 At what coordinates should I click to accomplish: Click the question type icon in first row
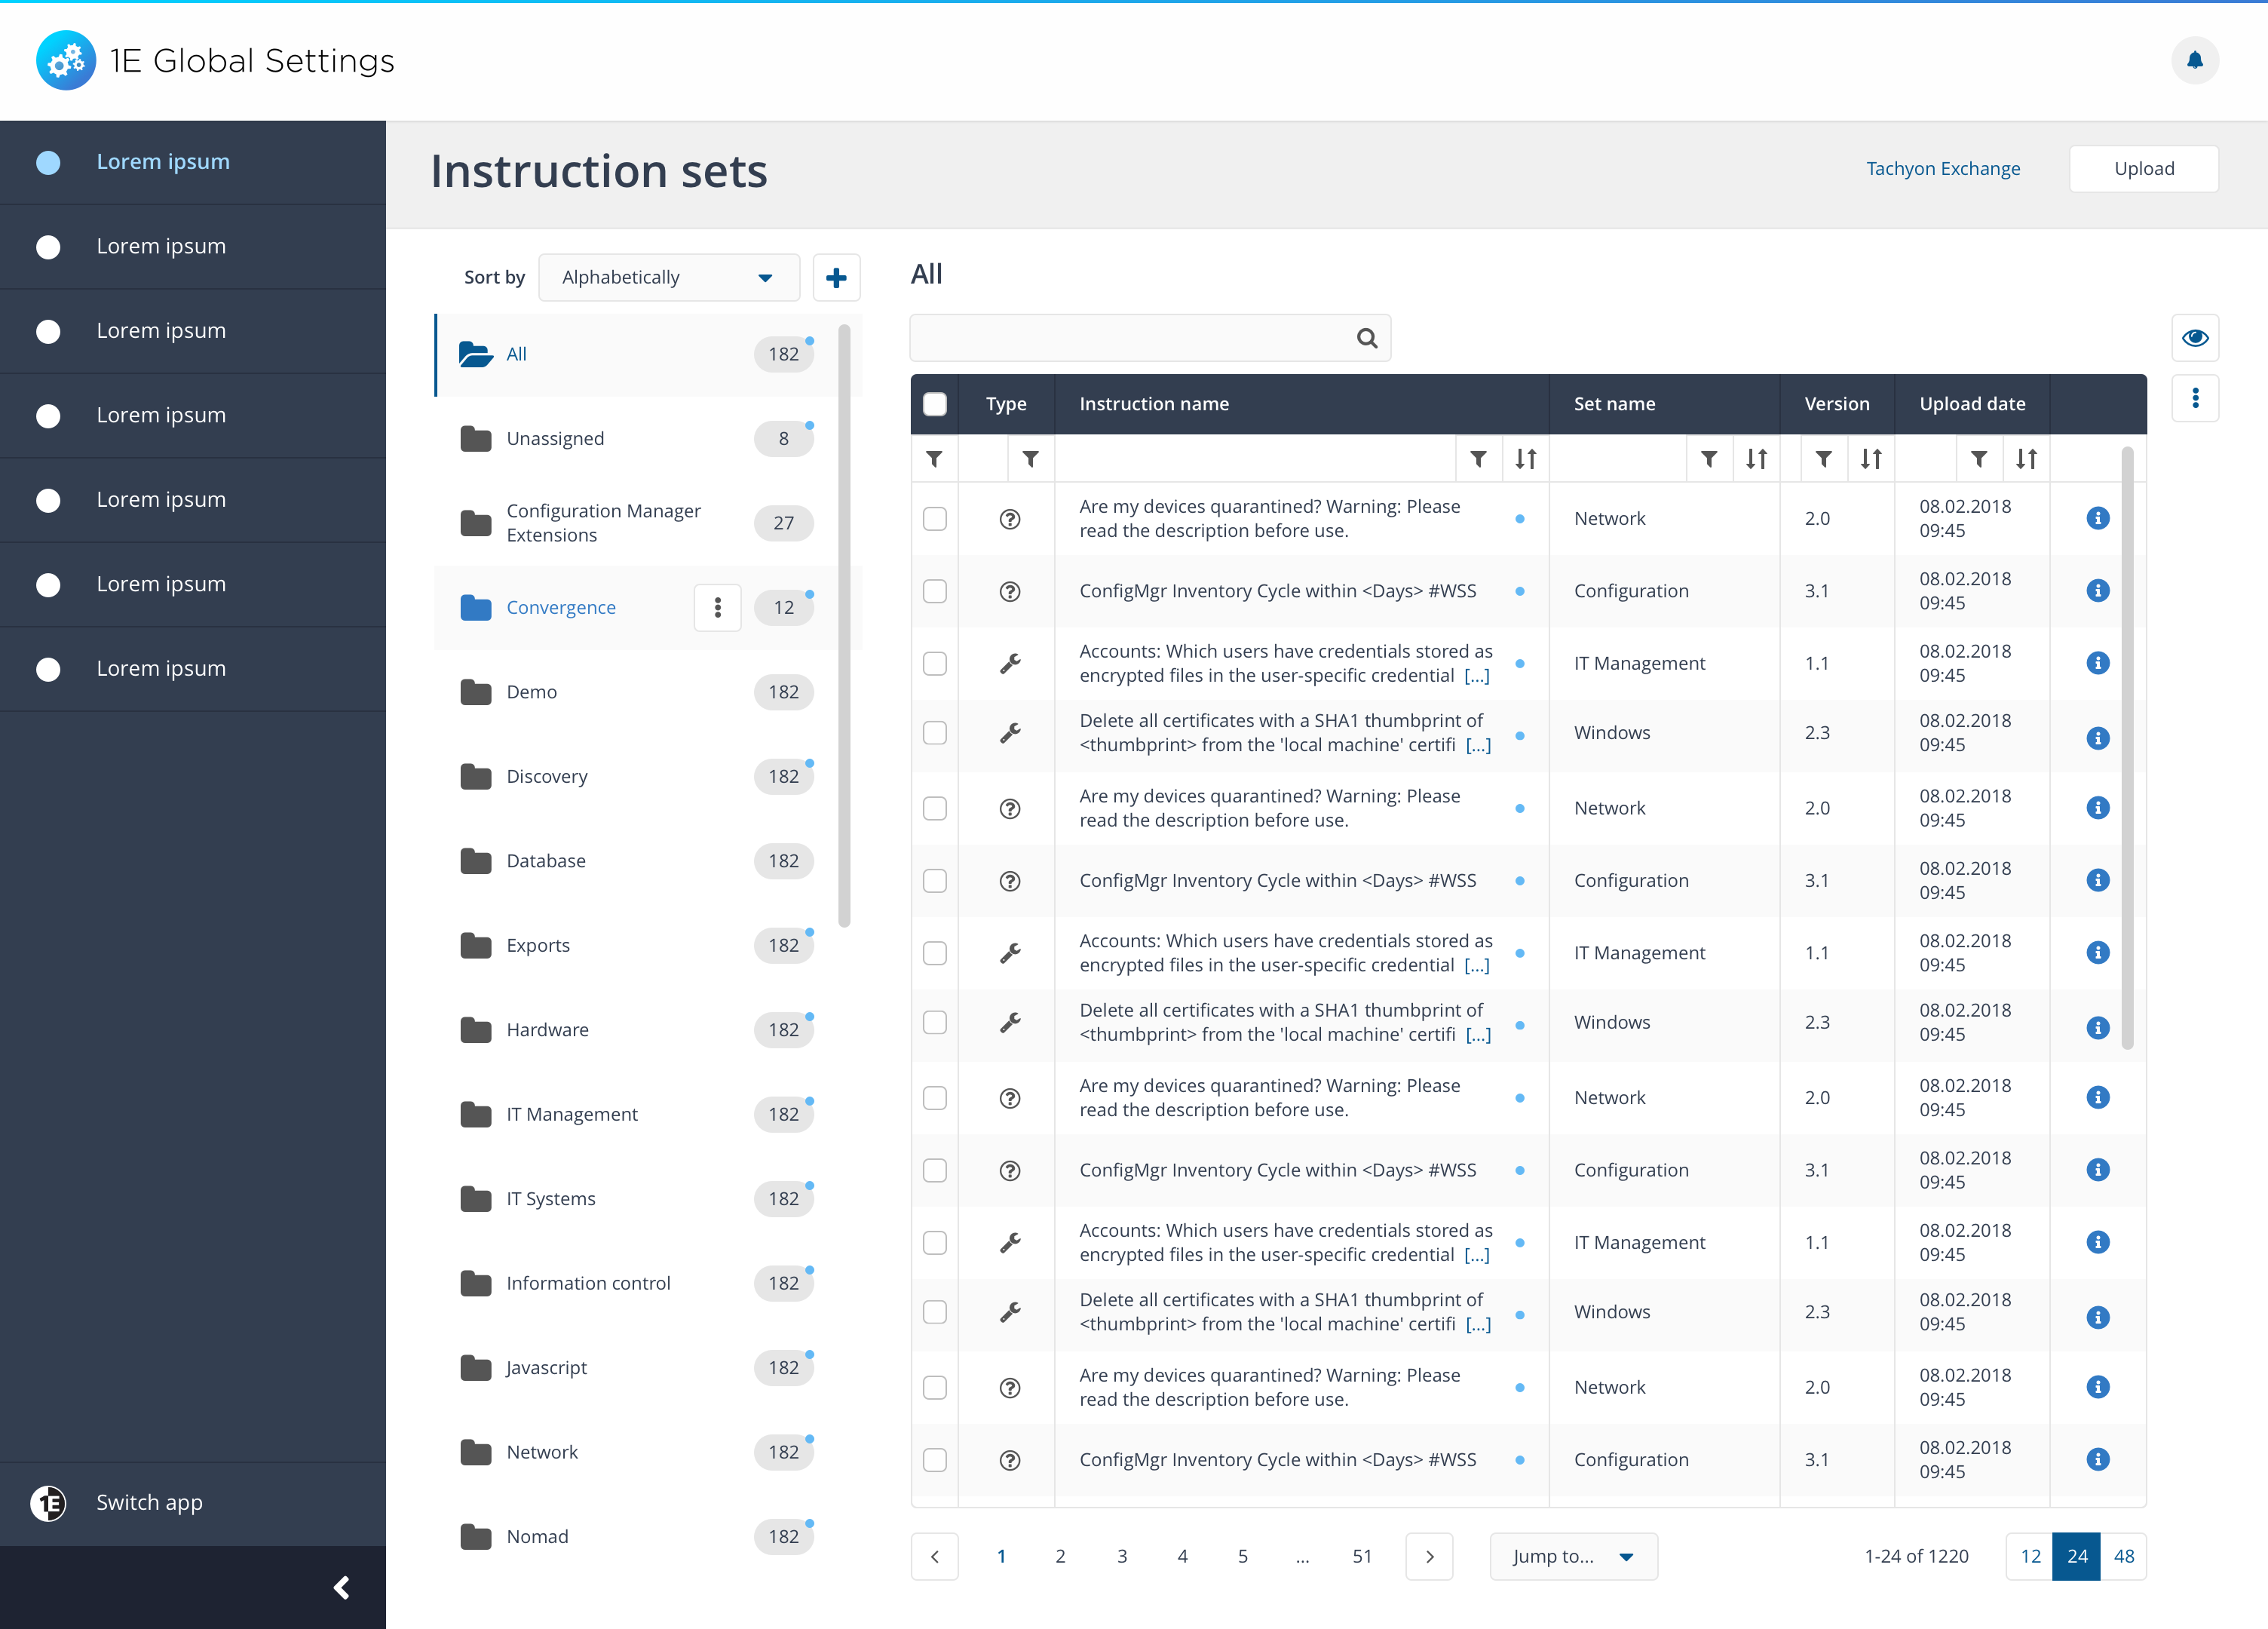click(1010, 519)
